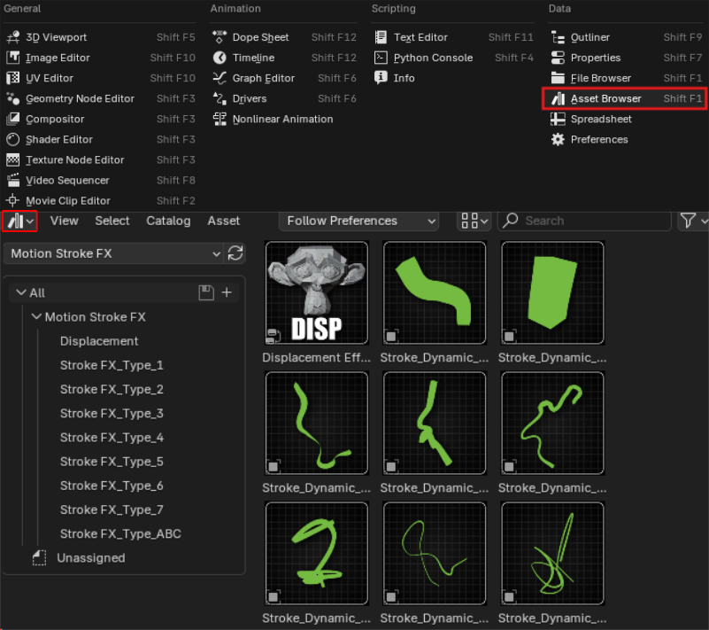The image size is (709, 630).
Task: Choose Asset Browser from editor list
Action: (624, 98)
